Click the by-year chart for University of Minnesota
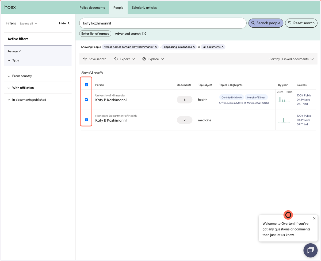Image resolution: width=321 pixels, height=261 pixels. pyautogui.click(x=284, y=99)
